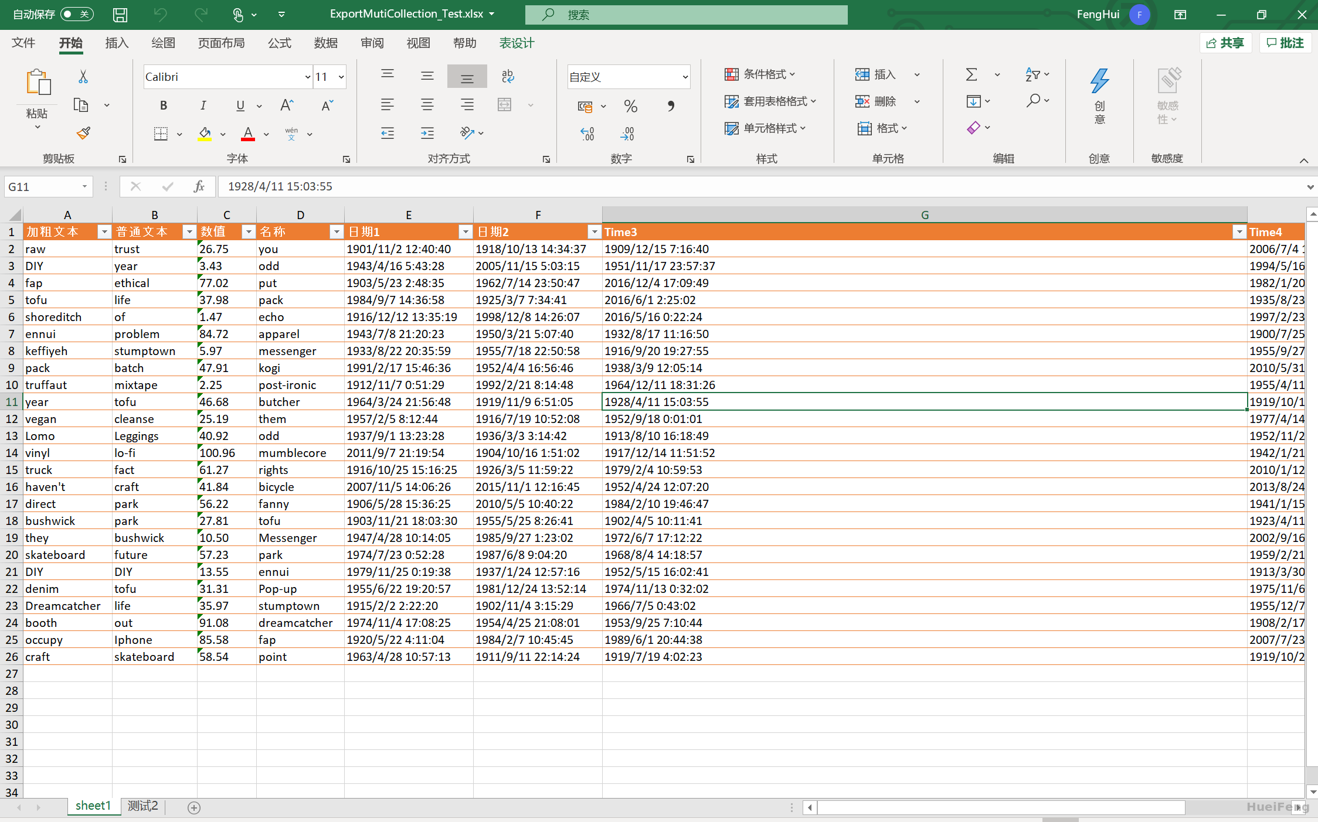Screen dimensions: 1318x822
Task: Open the 表设计 tab
Action: coord(517,43)
